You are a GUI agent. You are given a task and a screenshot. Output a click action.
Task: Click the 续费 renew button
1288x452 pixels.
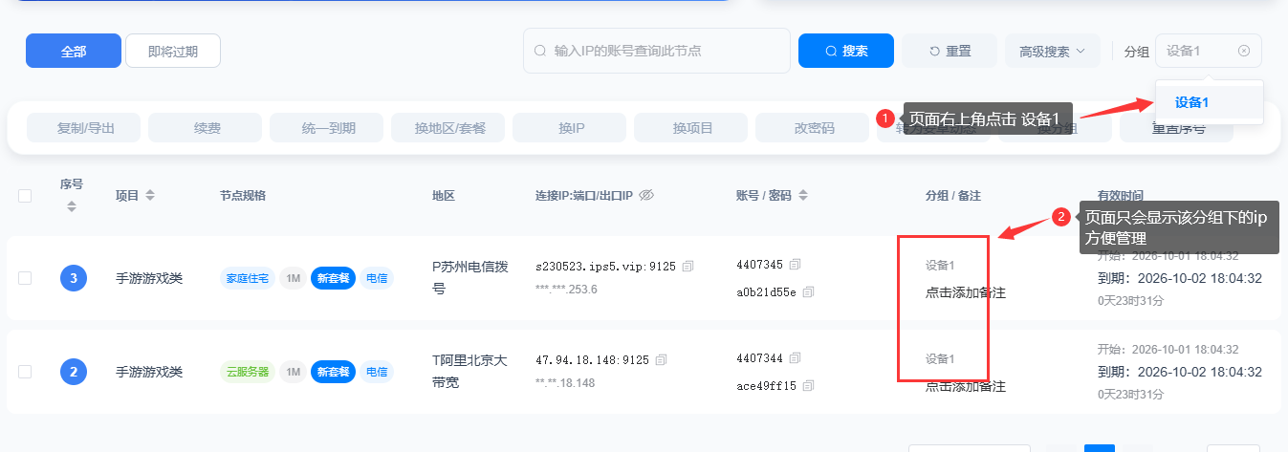(x=206, y=127)
